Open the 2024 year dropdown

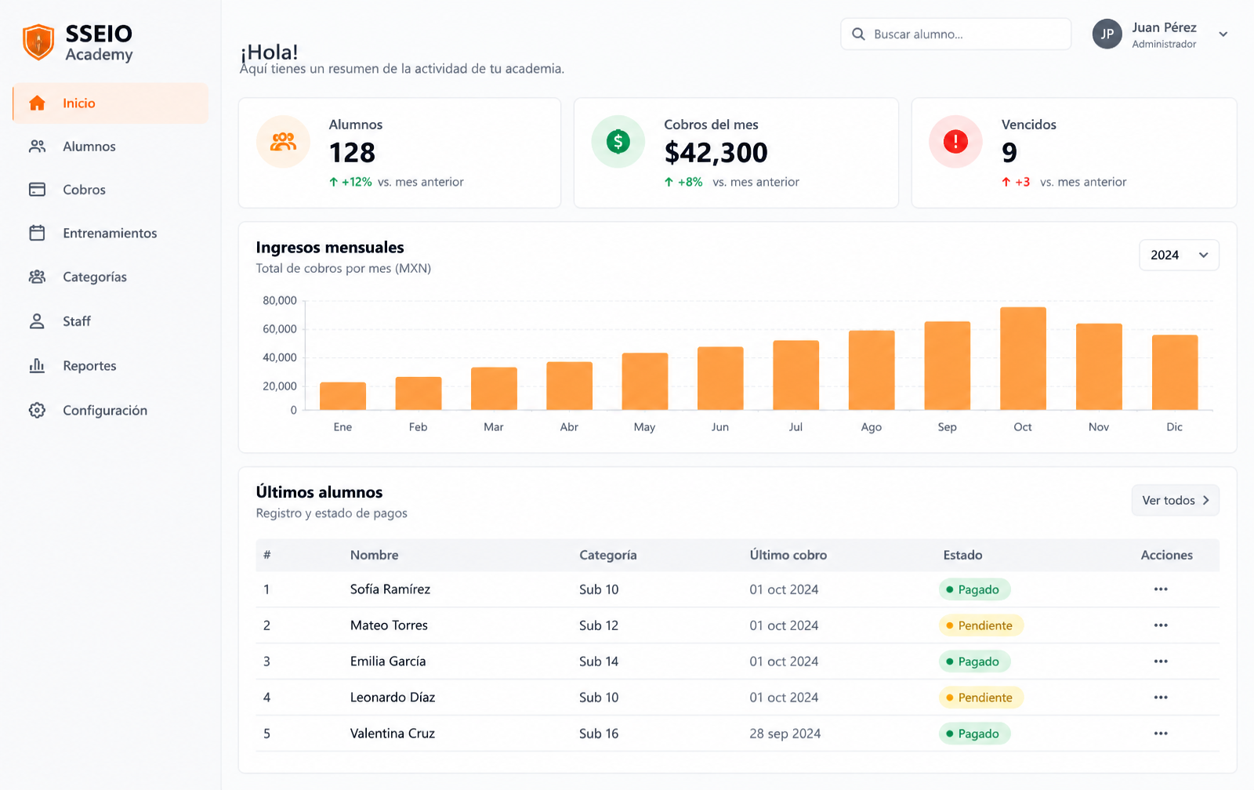point(1179,255)
